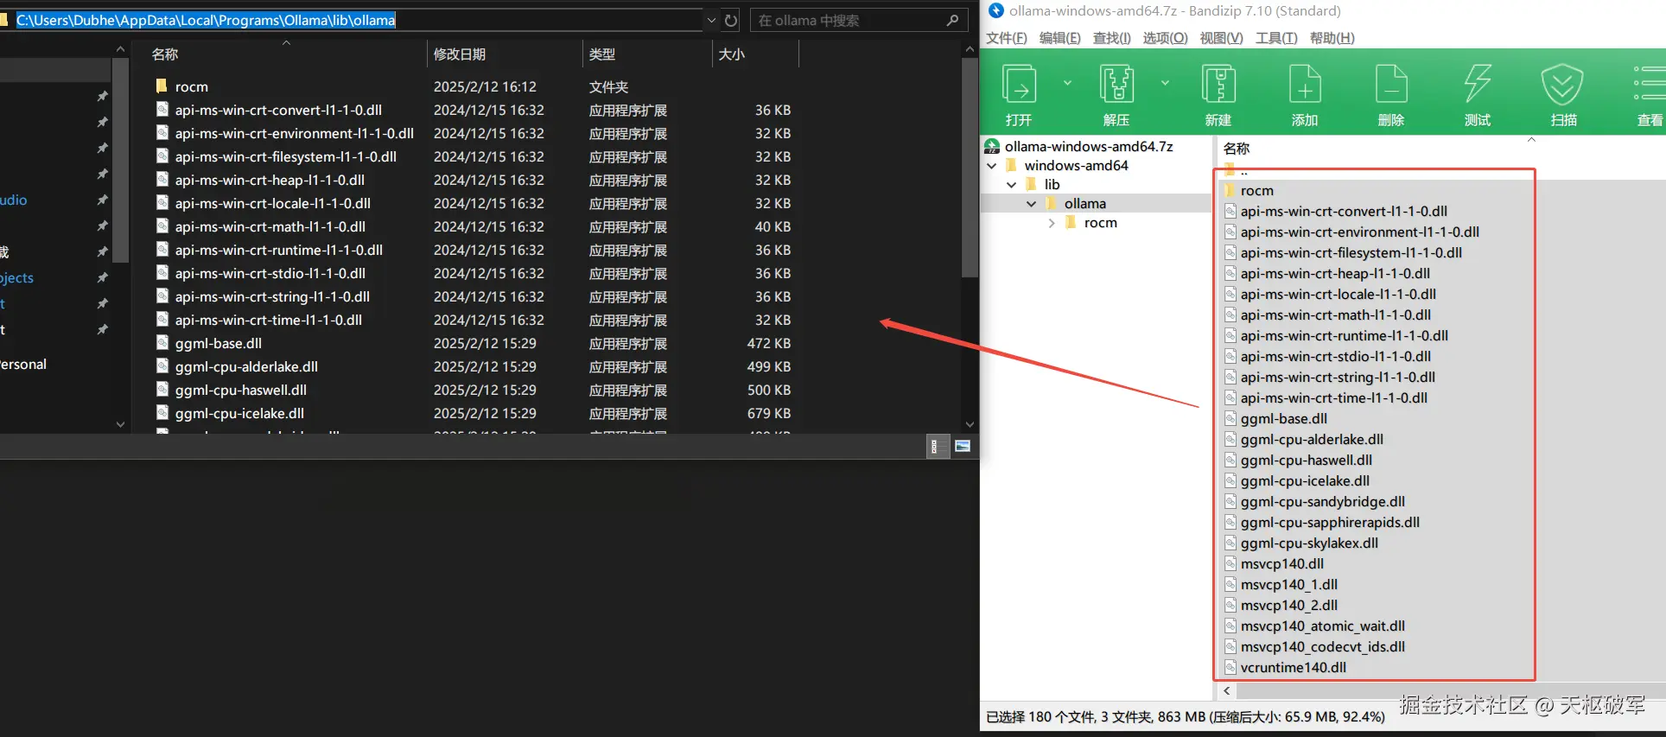Select ggml-cpu-alderlake.dll in Explorer
Image resolution: width=1666 pixels, height=737 pixels.
(246, 366)
